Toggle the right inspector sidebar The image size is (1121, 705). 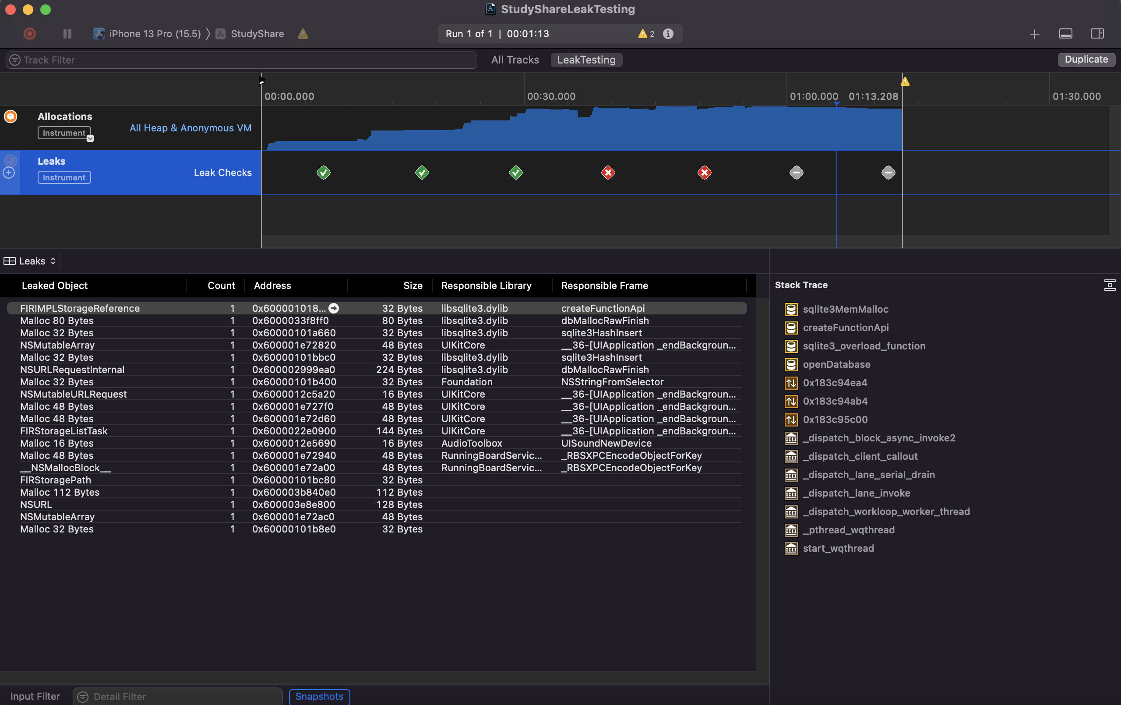tap(1098, 34)
